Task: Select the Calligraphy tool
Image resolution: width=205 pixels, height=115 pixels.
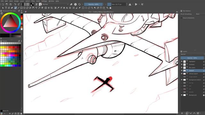Action: (12, 8)
